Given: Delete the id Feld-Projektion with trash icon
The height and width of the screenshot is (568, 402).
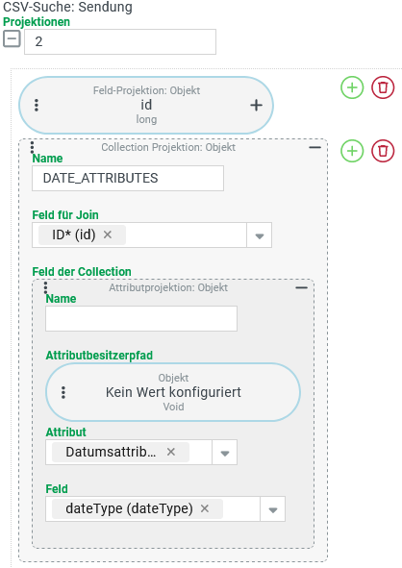Looking at the screenshot, I should [x=383, y=87].
